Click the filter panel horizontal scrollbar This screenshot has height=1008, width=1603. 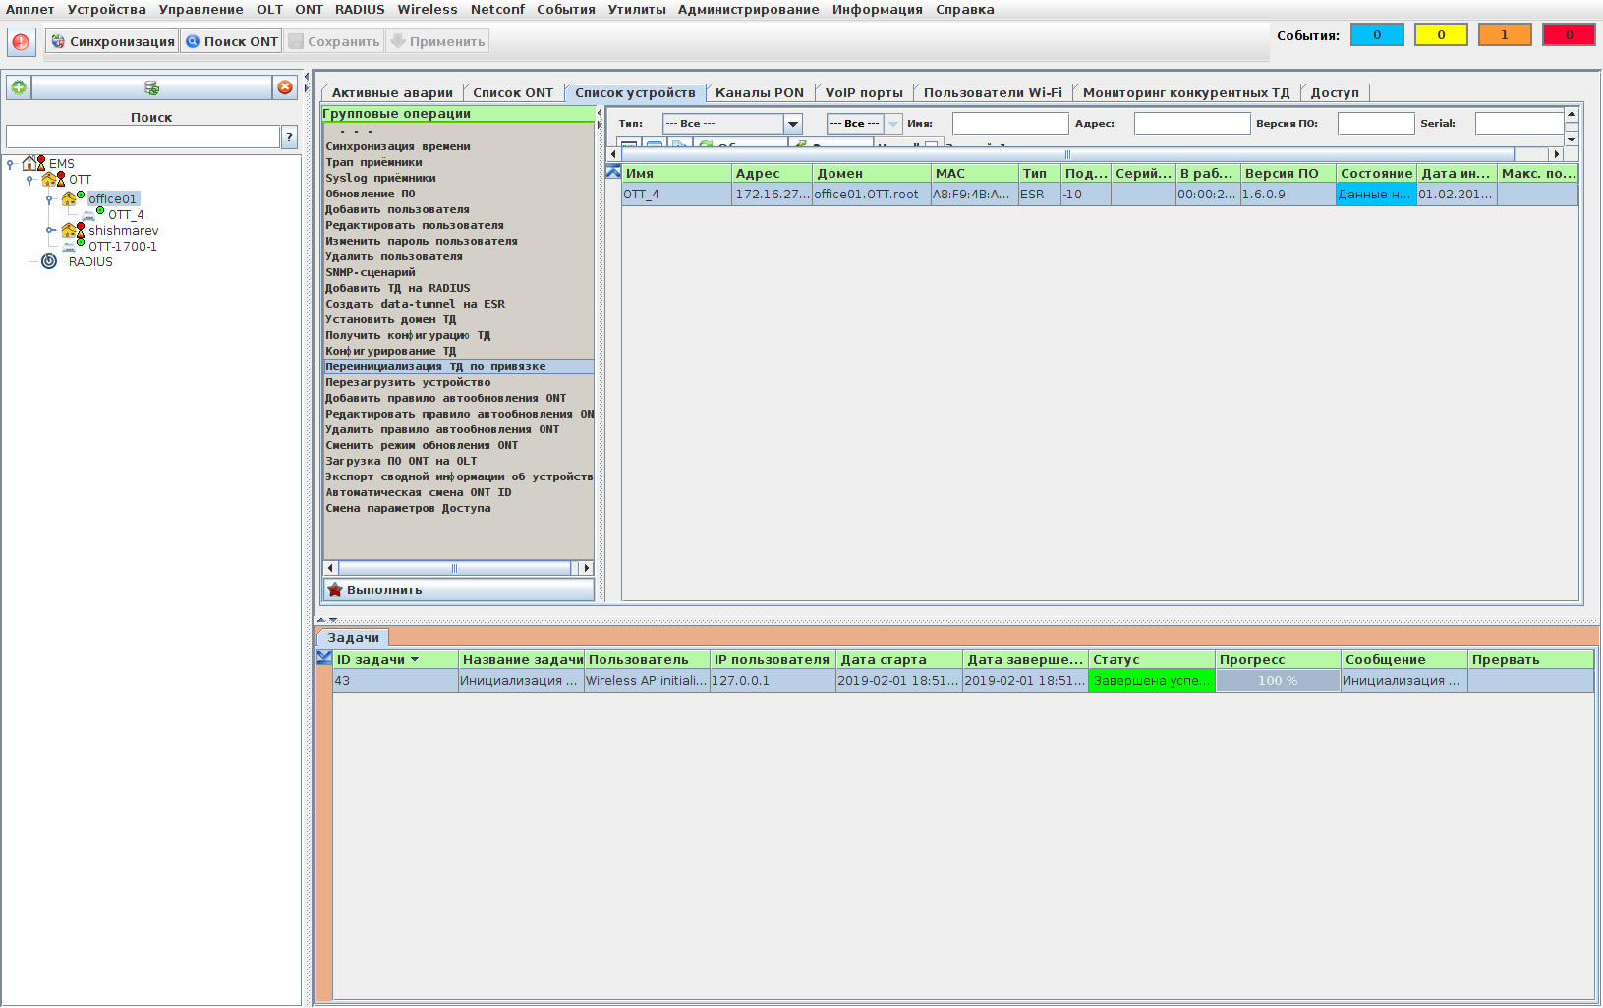1085,154
